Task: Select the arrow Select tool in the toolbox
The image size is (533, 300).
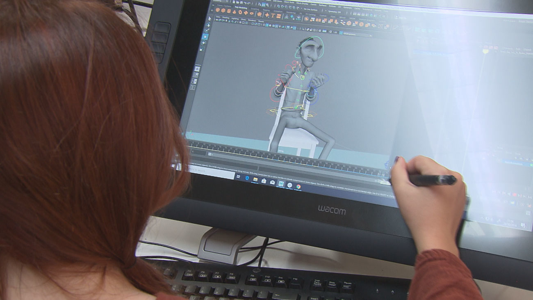Action: (x=209, y=19)
